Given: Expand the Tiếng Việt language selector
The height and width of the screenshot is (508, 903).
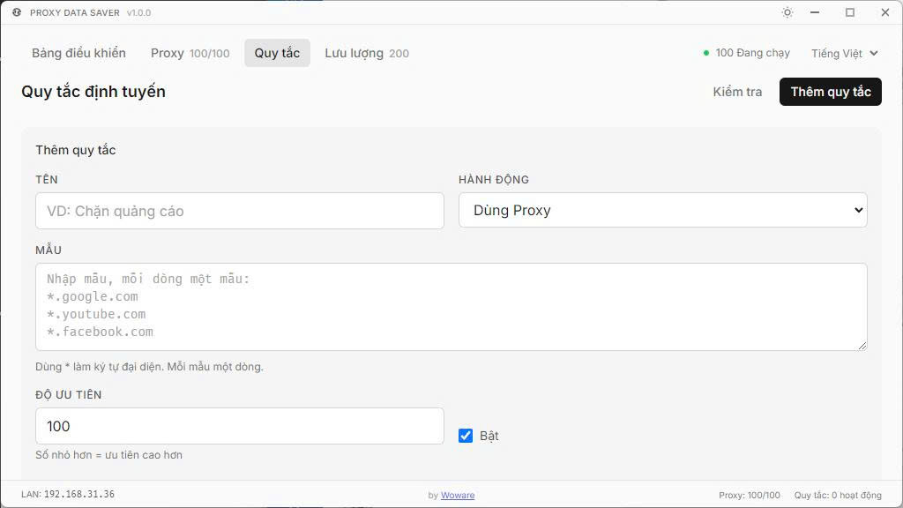Looking at the screenshot, I should tap(844, 53).
